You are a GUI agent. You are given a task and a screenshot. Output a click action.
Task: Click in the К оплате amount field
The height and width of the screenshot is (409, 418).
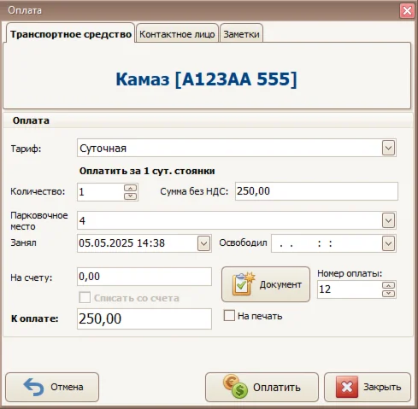click(144, 318)
